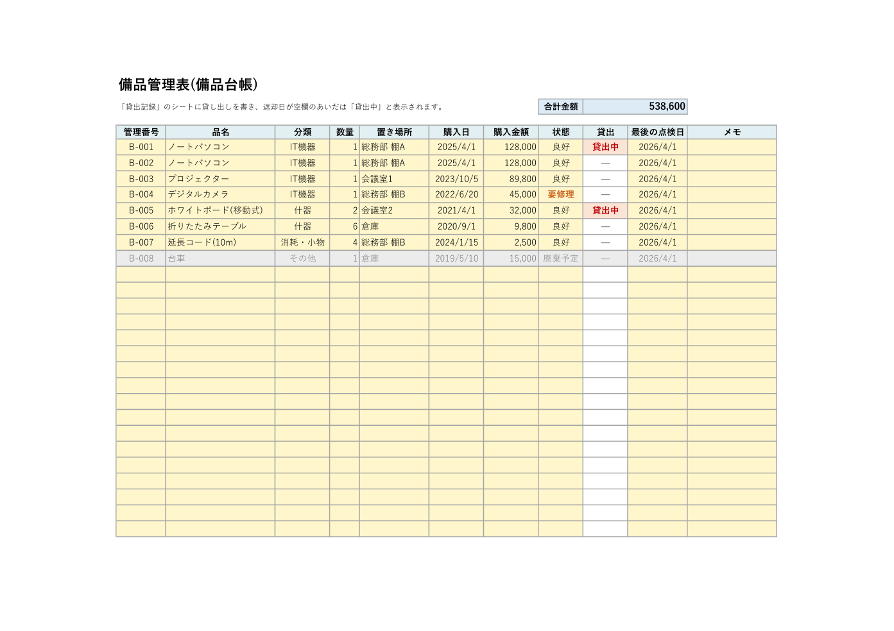Click the ホワイトボード(移動式) cell
Screen dimensions: 894x631
coord(220,210)
